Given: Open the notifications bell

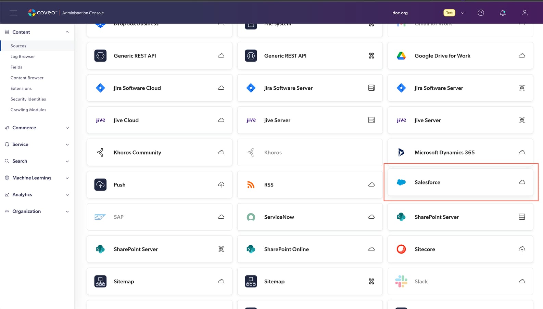Looking at the screenshot, I should [x=503, y=13].
